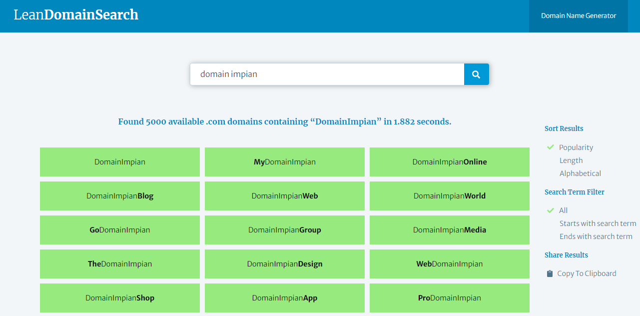Screen dimensions: 640x316
Task: Click the green checkmark next to All
Action: [550, 210]
